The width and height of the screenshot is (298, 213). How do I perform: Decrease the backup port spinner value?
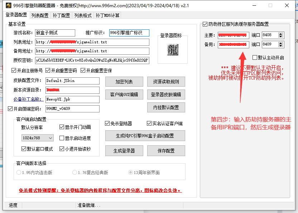[x=280, y=47]
